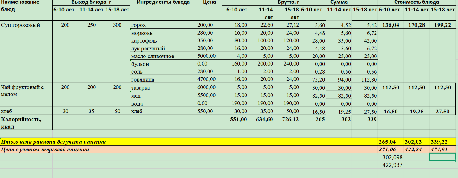Select the bold 136,04 dish cost cell

[x=391, y=25]
